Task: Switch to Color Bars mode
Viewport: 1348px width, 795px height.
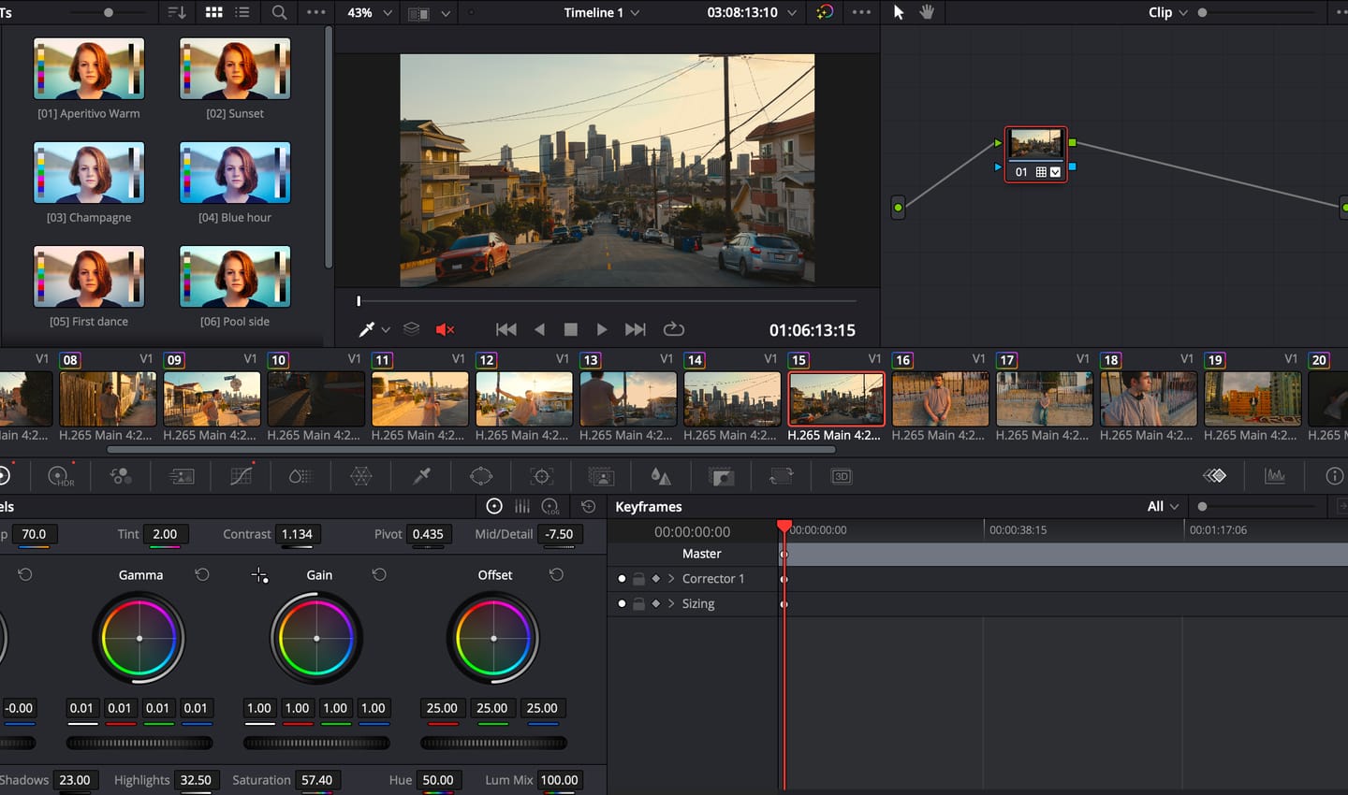Action: coord(522,506)
